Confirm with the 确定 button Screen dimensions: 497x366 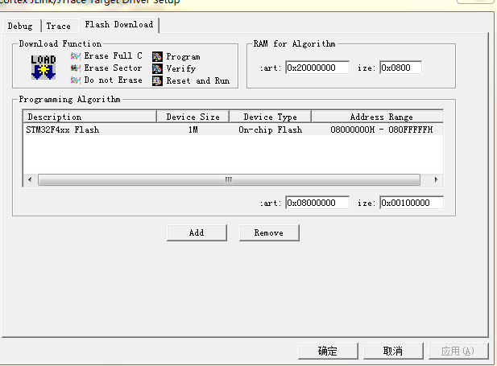pos(328,351)
